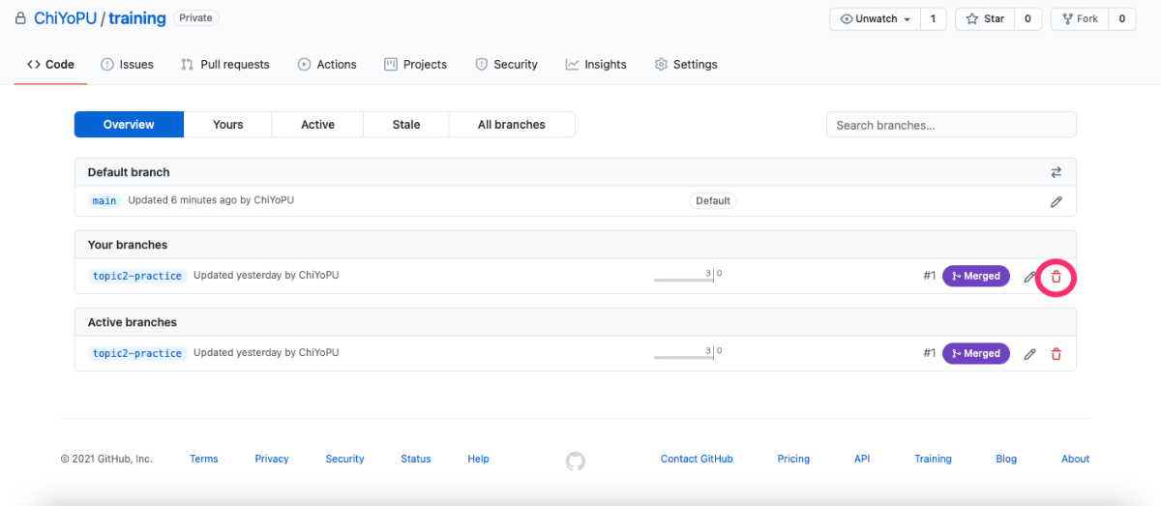Show Stale branches filter
Image resolution: width=1161 pixels, height=506 pixels.
[406, 125]
